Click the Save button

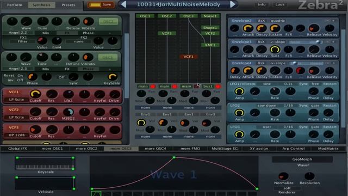tap(101, 4)
